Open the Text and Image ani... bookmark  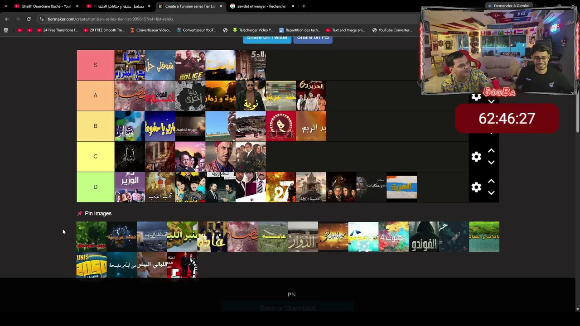[x=345, y=30]
